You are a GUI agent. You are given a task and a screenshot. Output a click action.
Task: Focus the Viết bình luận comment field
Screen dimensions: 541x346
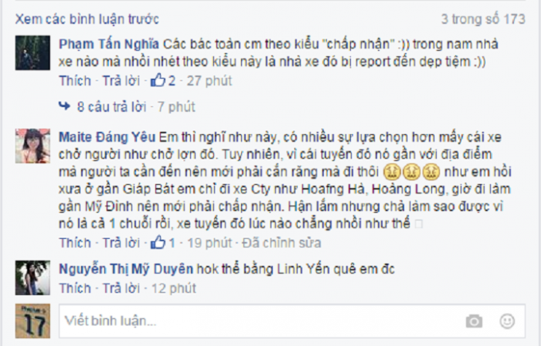[292, 321]
